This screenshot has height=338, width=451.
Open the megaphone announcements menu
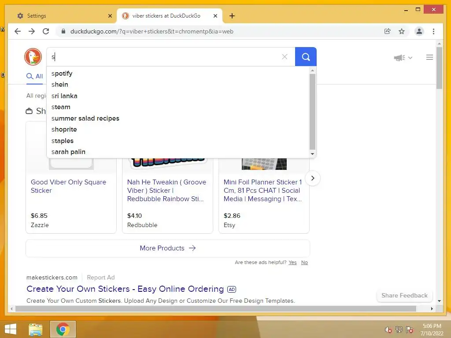point(403,58)
